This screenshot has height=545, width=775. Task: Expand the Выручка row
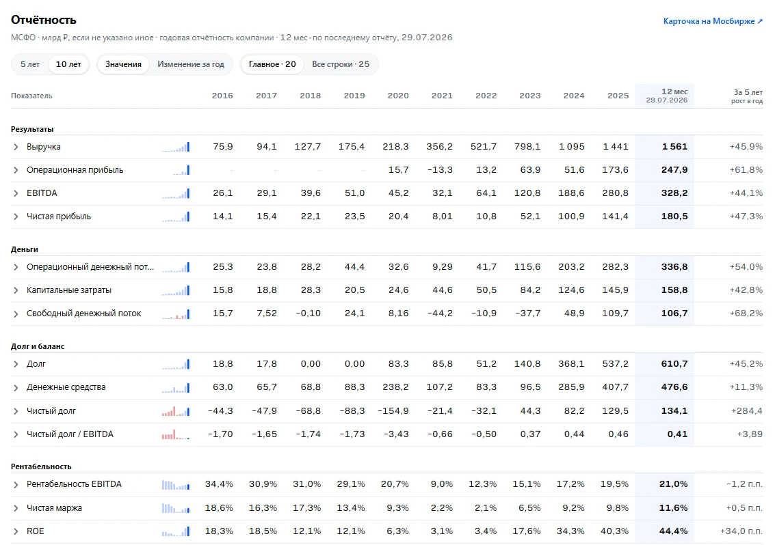click(16, 147)
